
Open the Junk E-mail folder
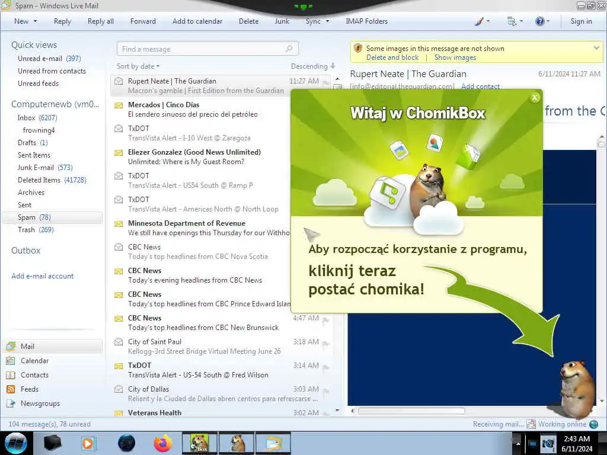tap(45, 167)
